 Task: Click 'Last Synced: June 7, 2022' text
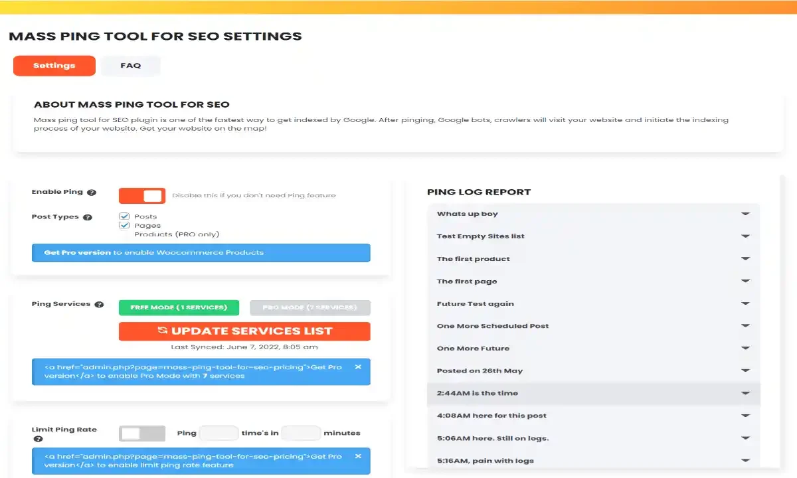pos(244,347)
